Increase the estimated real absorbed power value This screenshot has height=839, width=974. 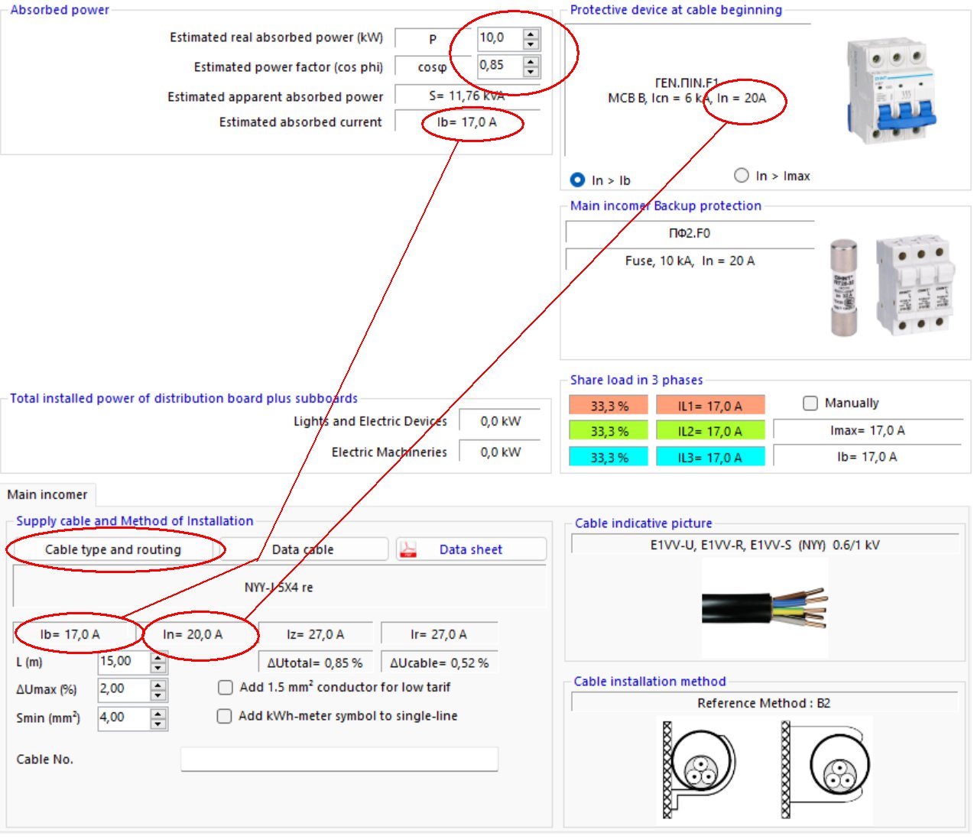pos(531,33)
